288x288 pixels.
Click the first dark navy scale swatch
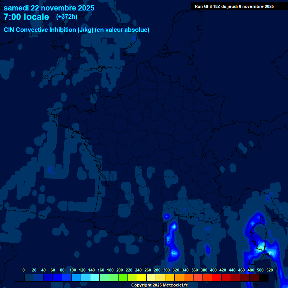click(20, 278)
